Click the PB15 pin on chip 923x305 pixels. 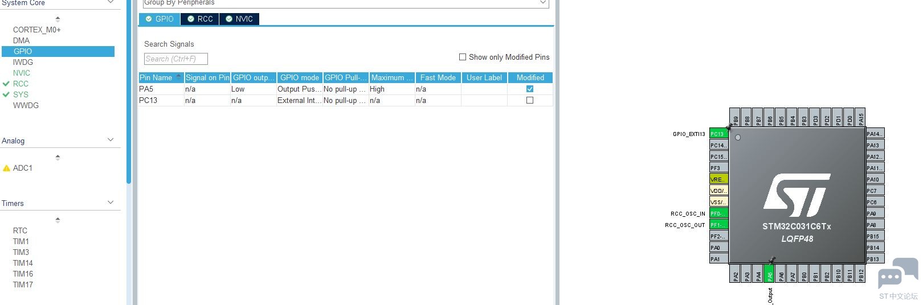[x=875, y=236]
